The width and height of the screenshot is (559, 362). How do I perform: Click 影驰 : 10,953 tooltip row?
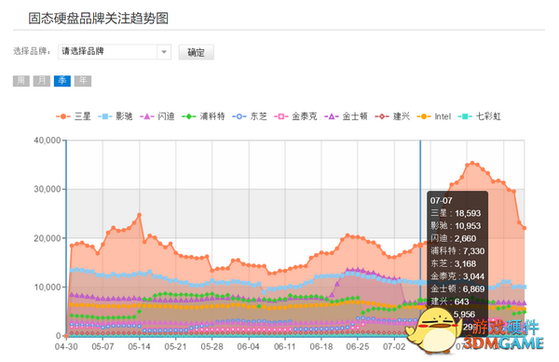coord(456,226)
